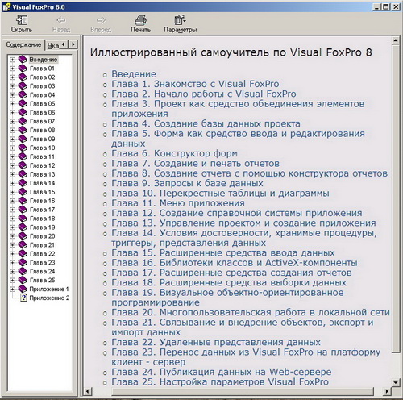Click the horizontal scrollbar right arrow
The height and width of the screenshot is (400, 403).
coord(386,391)
